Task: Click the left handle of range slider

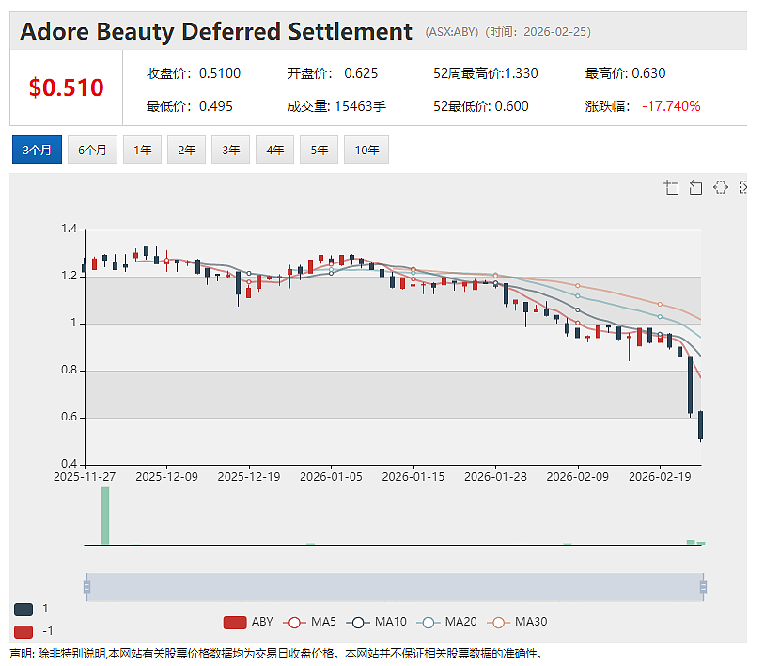Action: 86,587
